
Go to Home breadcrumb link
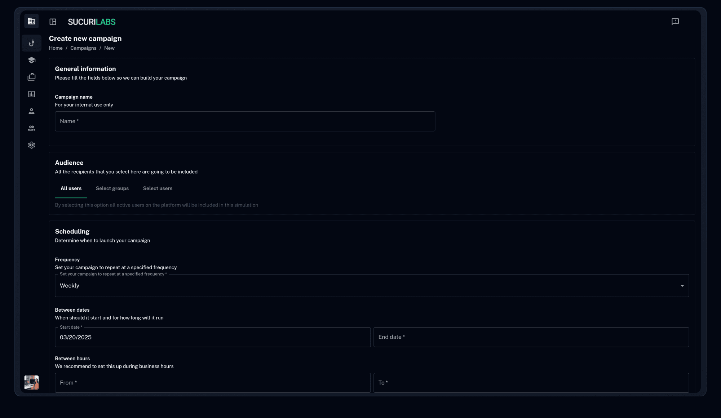click(56, 48)
